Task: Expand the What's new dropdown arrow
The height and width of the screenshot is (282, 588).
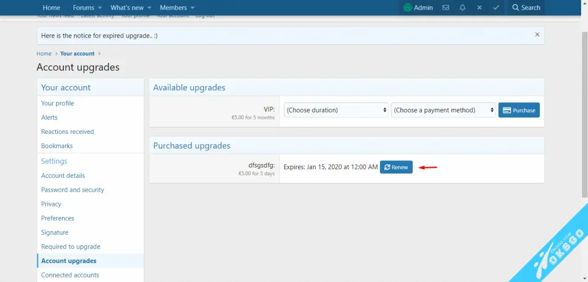Action: click(150, 8)
